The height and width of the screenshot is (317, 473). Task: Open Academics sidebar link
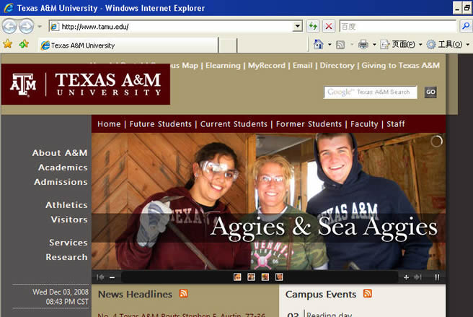63,168
